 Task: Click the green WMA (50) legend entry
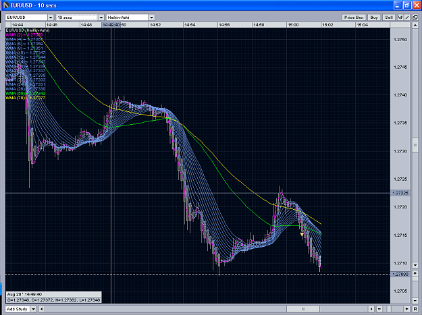26,93
